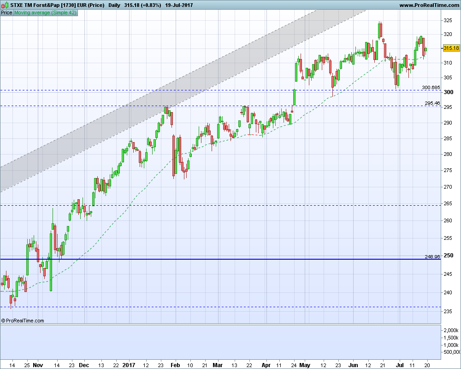Click the 25 date label before Nov
This screenshot has height=369, width=461.
pyautogui.click(x=27, y=365)
